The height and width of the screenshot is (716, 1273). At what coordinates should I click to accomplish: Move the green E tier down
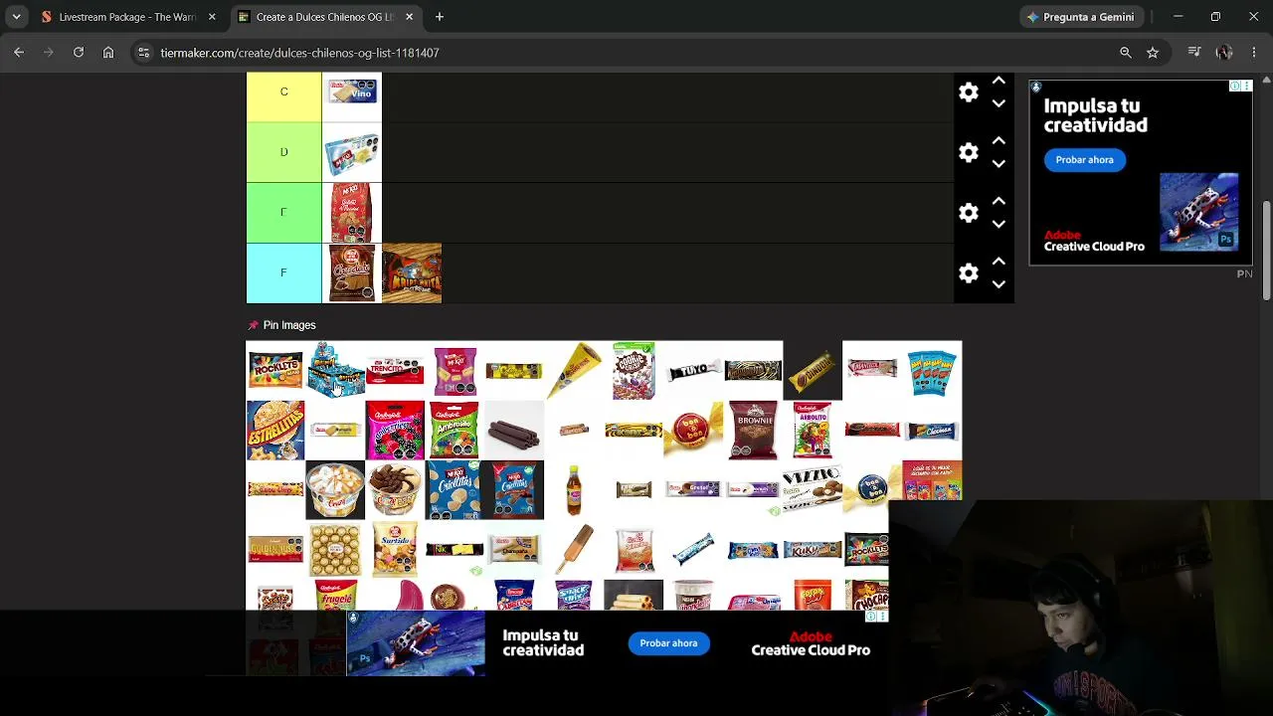click(999, 224)
